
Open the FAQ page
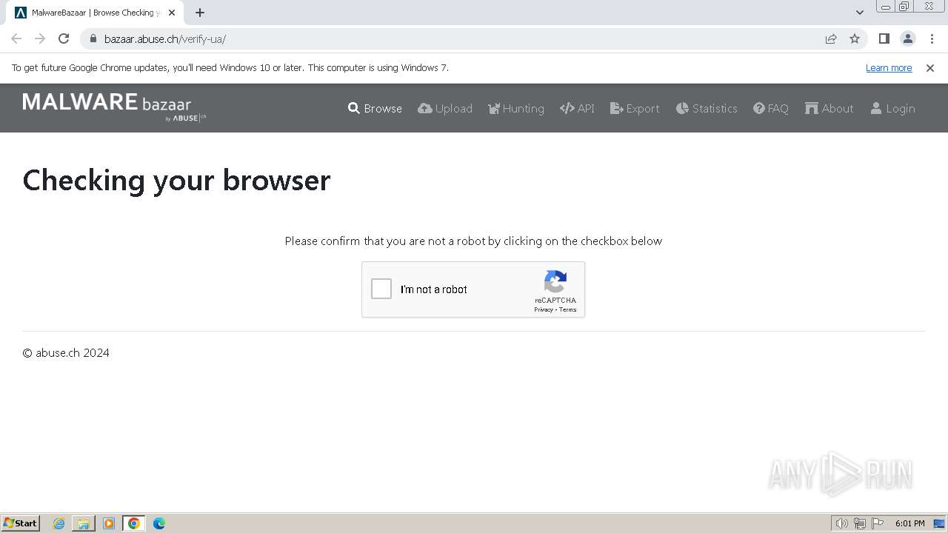(x=771, y=108)
